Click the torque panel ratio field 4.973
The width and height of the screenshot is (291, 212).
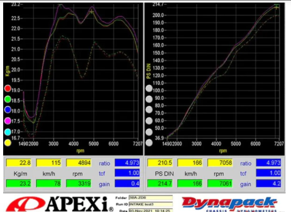(x=127, y=163)
